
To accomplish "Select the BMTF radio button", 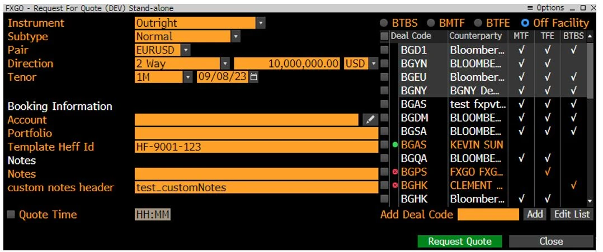I will (x=431, y=23).
